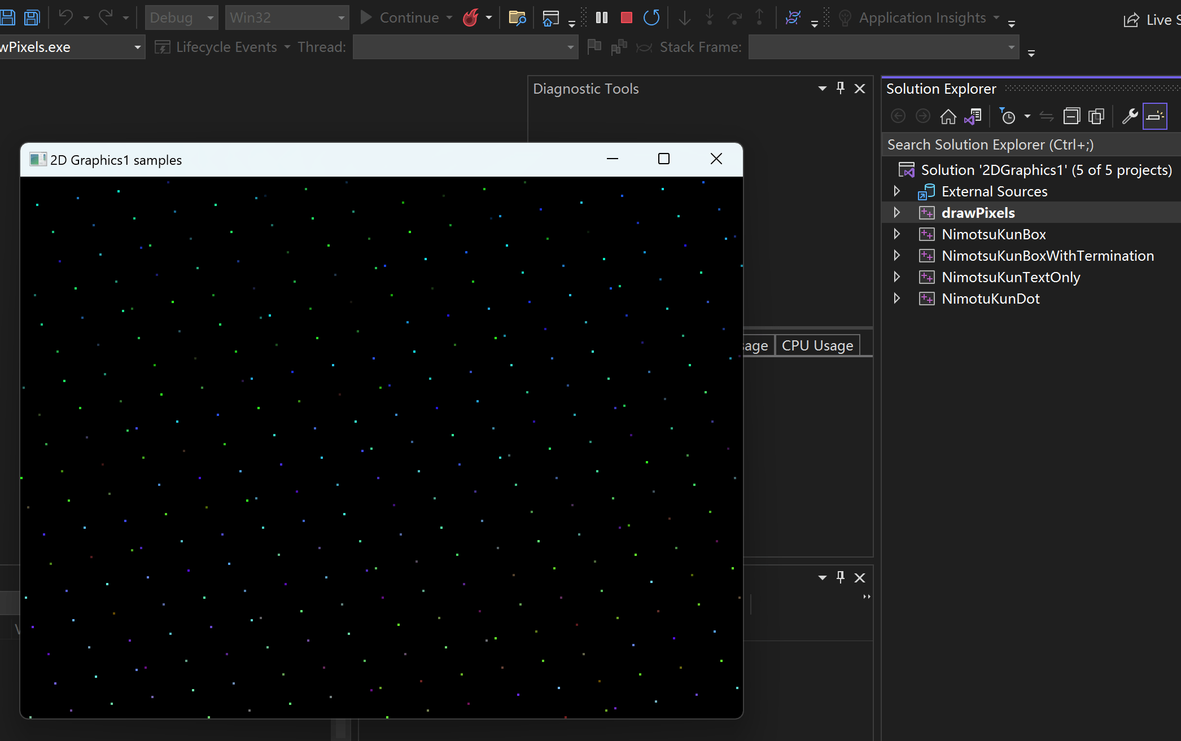Click the purple IntelliCode icon in toolbar
1181x741 pixels.
(793, 17)
